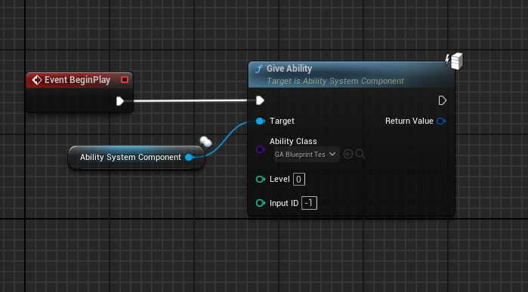Use the selected asset arrow icon
528x292 pixels.
(348, 155)
